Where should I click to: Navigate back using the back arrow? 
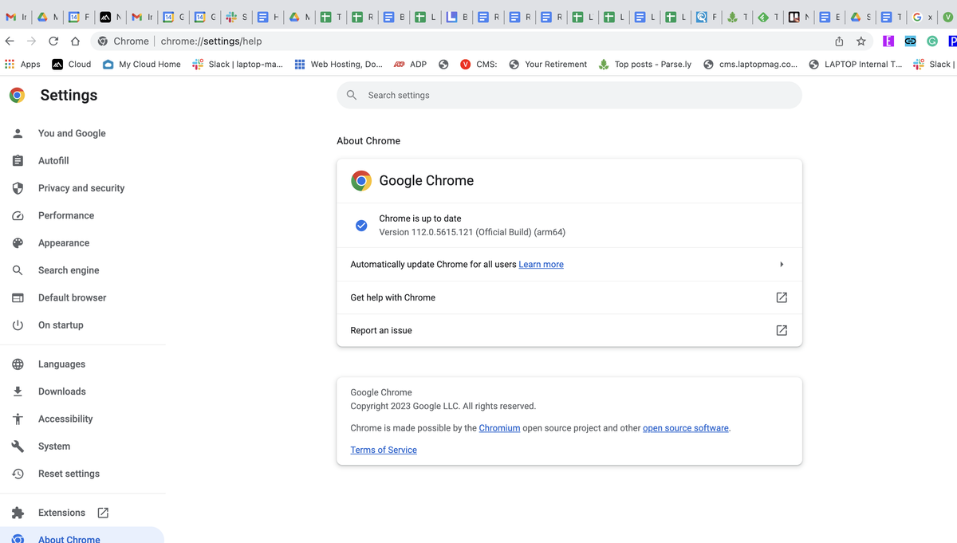[9, 41]
